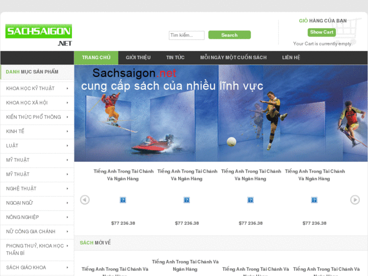Expand the KIẾN THỨC PHỔ THÔNG arrow
The image size is (368, 276).
[x=67, y=117]
